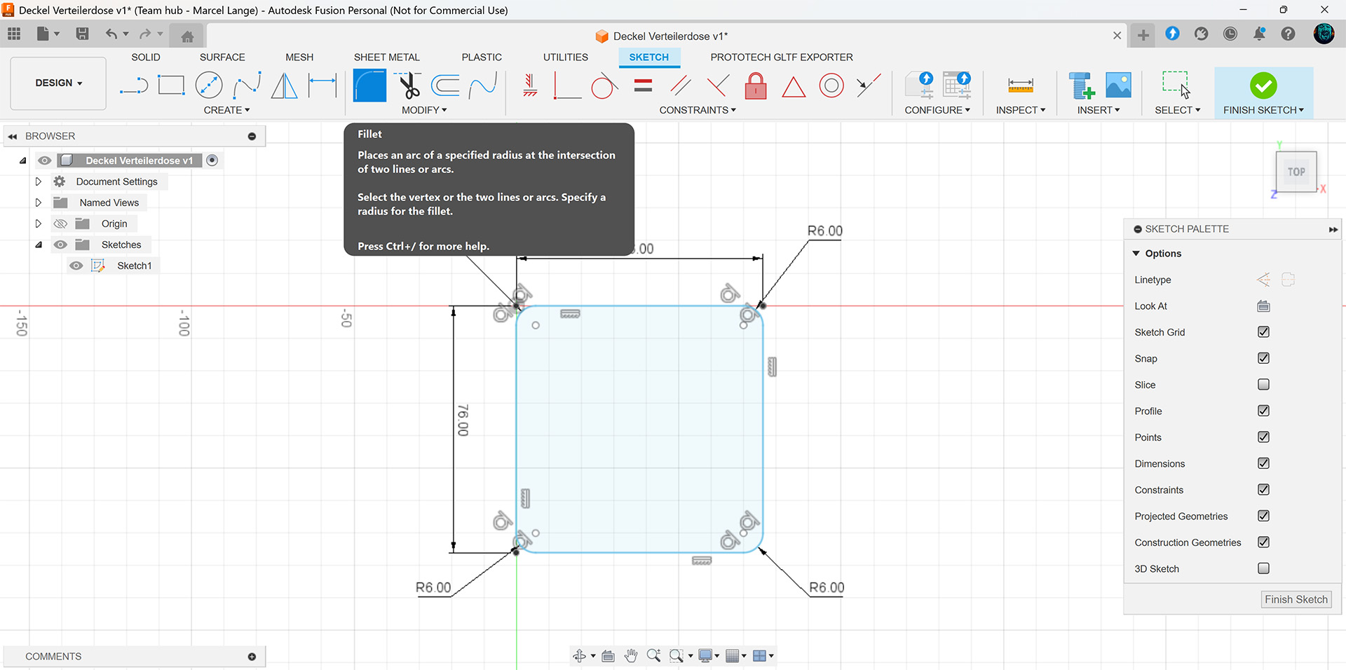Hide Sketch1 using its eye icon
Viewport: 1346px width, 670px height.
pos(76,266)
